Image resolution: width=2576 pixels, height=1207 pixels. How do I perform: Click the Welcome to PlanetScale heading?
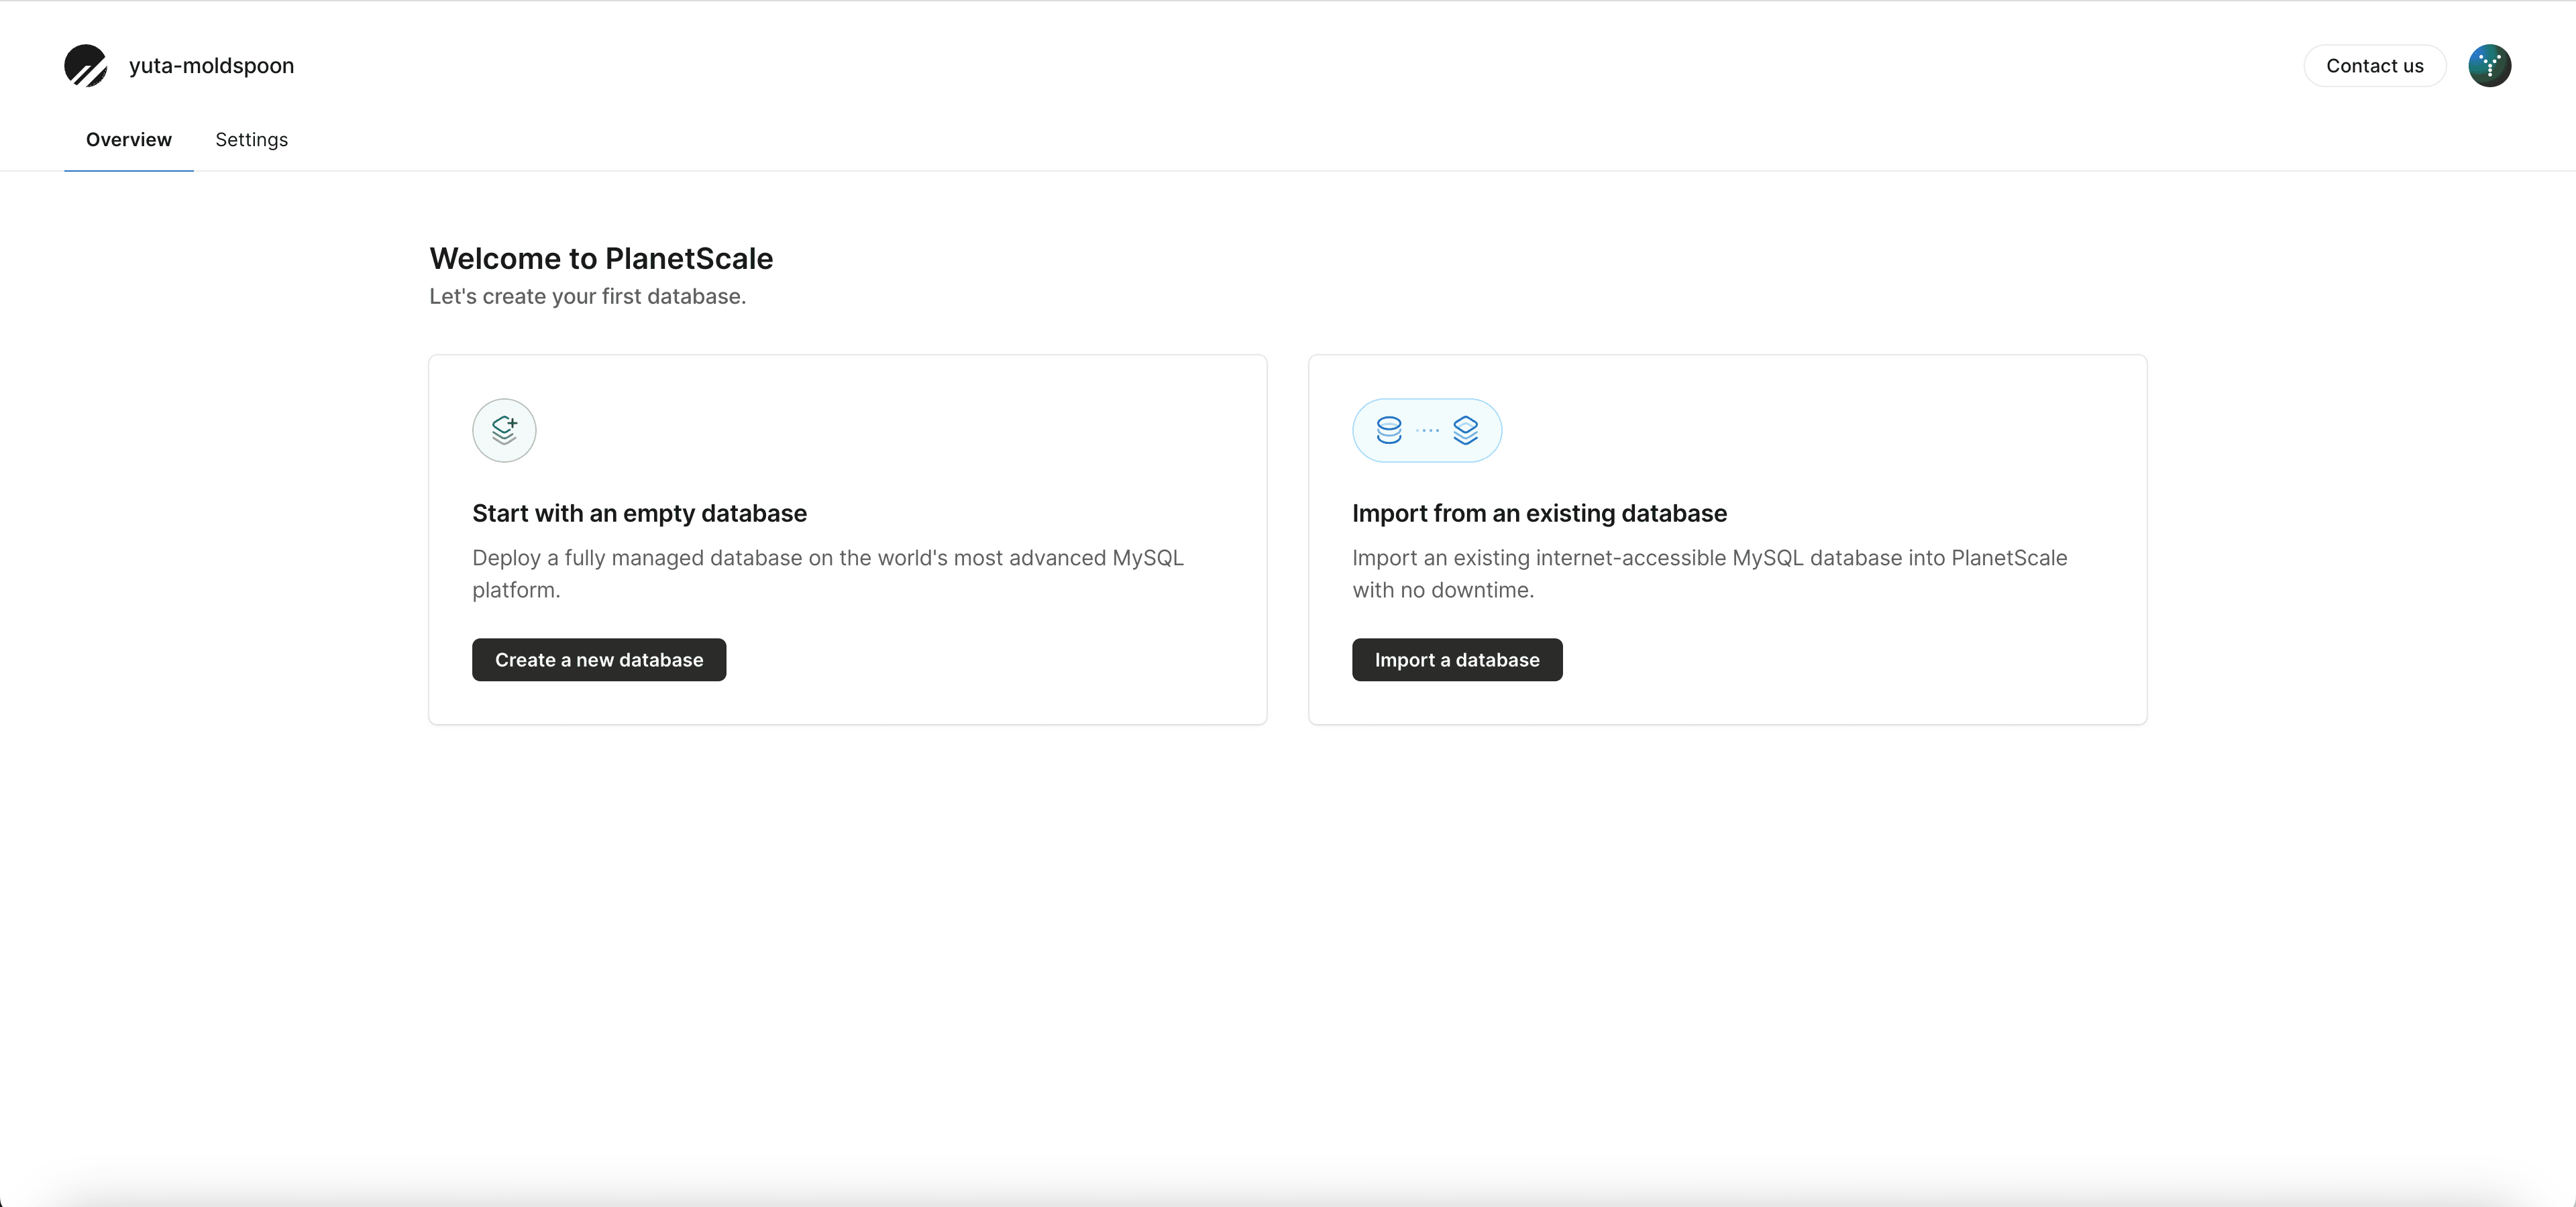click(x=601, y=259)
